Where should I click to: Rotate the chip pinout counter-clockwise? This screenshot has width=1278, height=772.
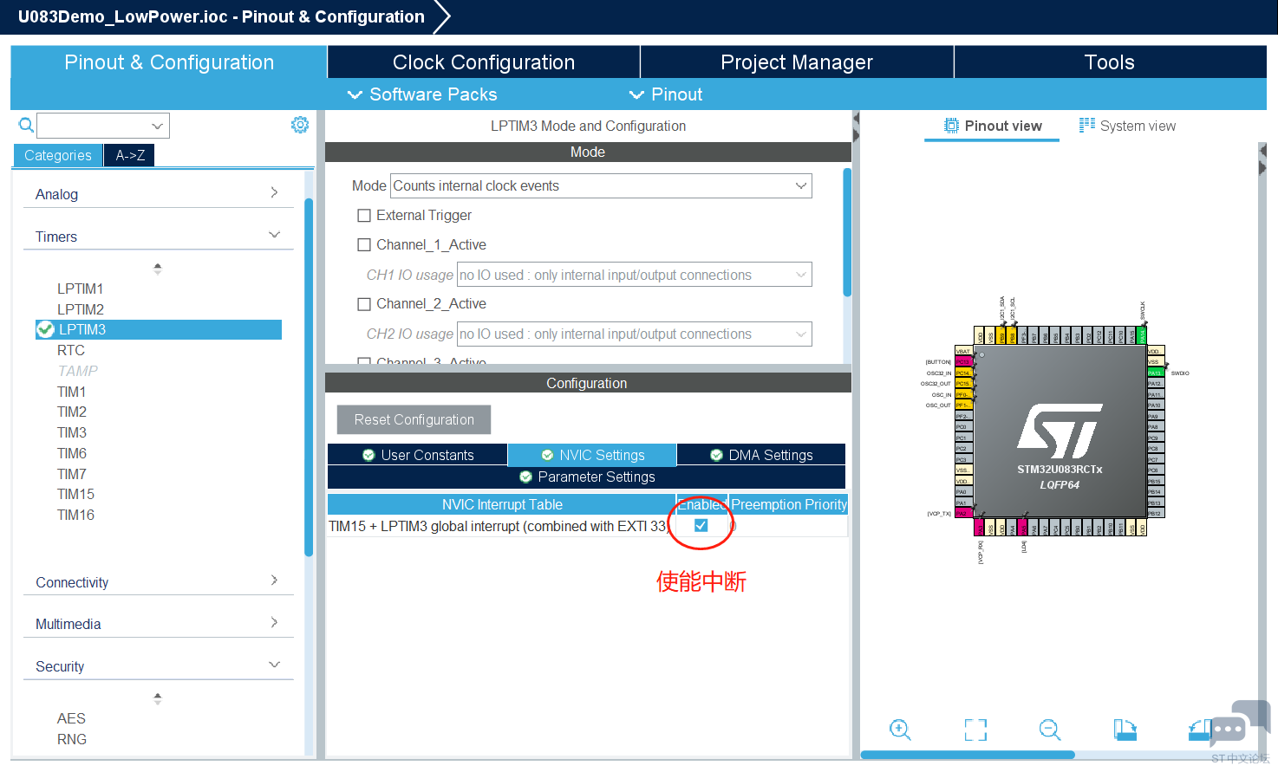coord(1199,730)
